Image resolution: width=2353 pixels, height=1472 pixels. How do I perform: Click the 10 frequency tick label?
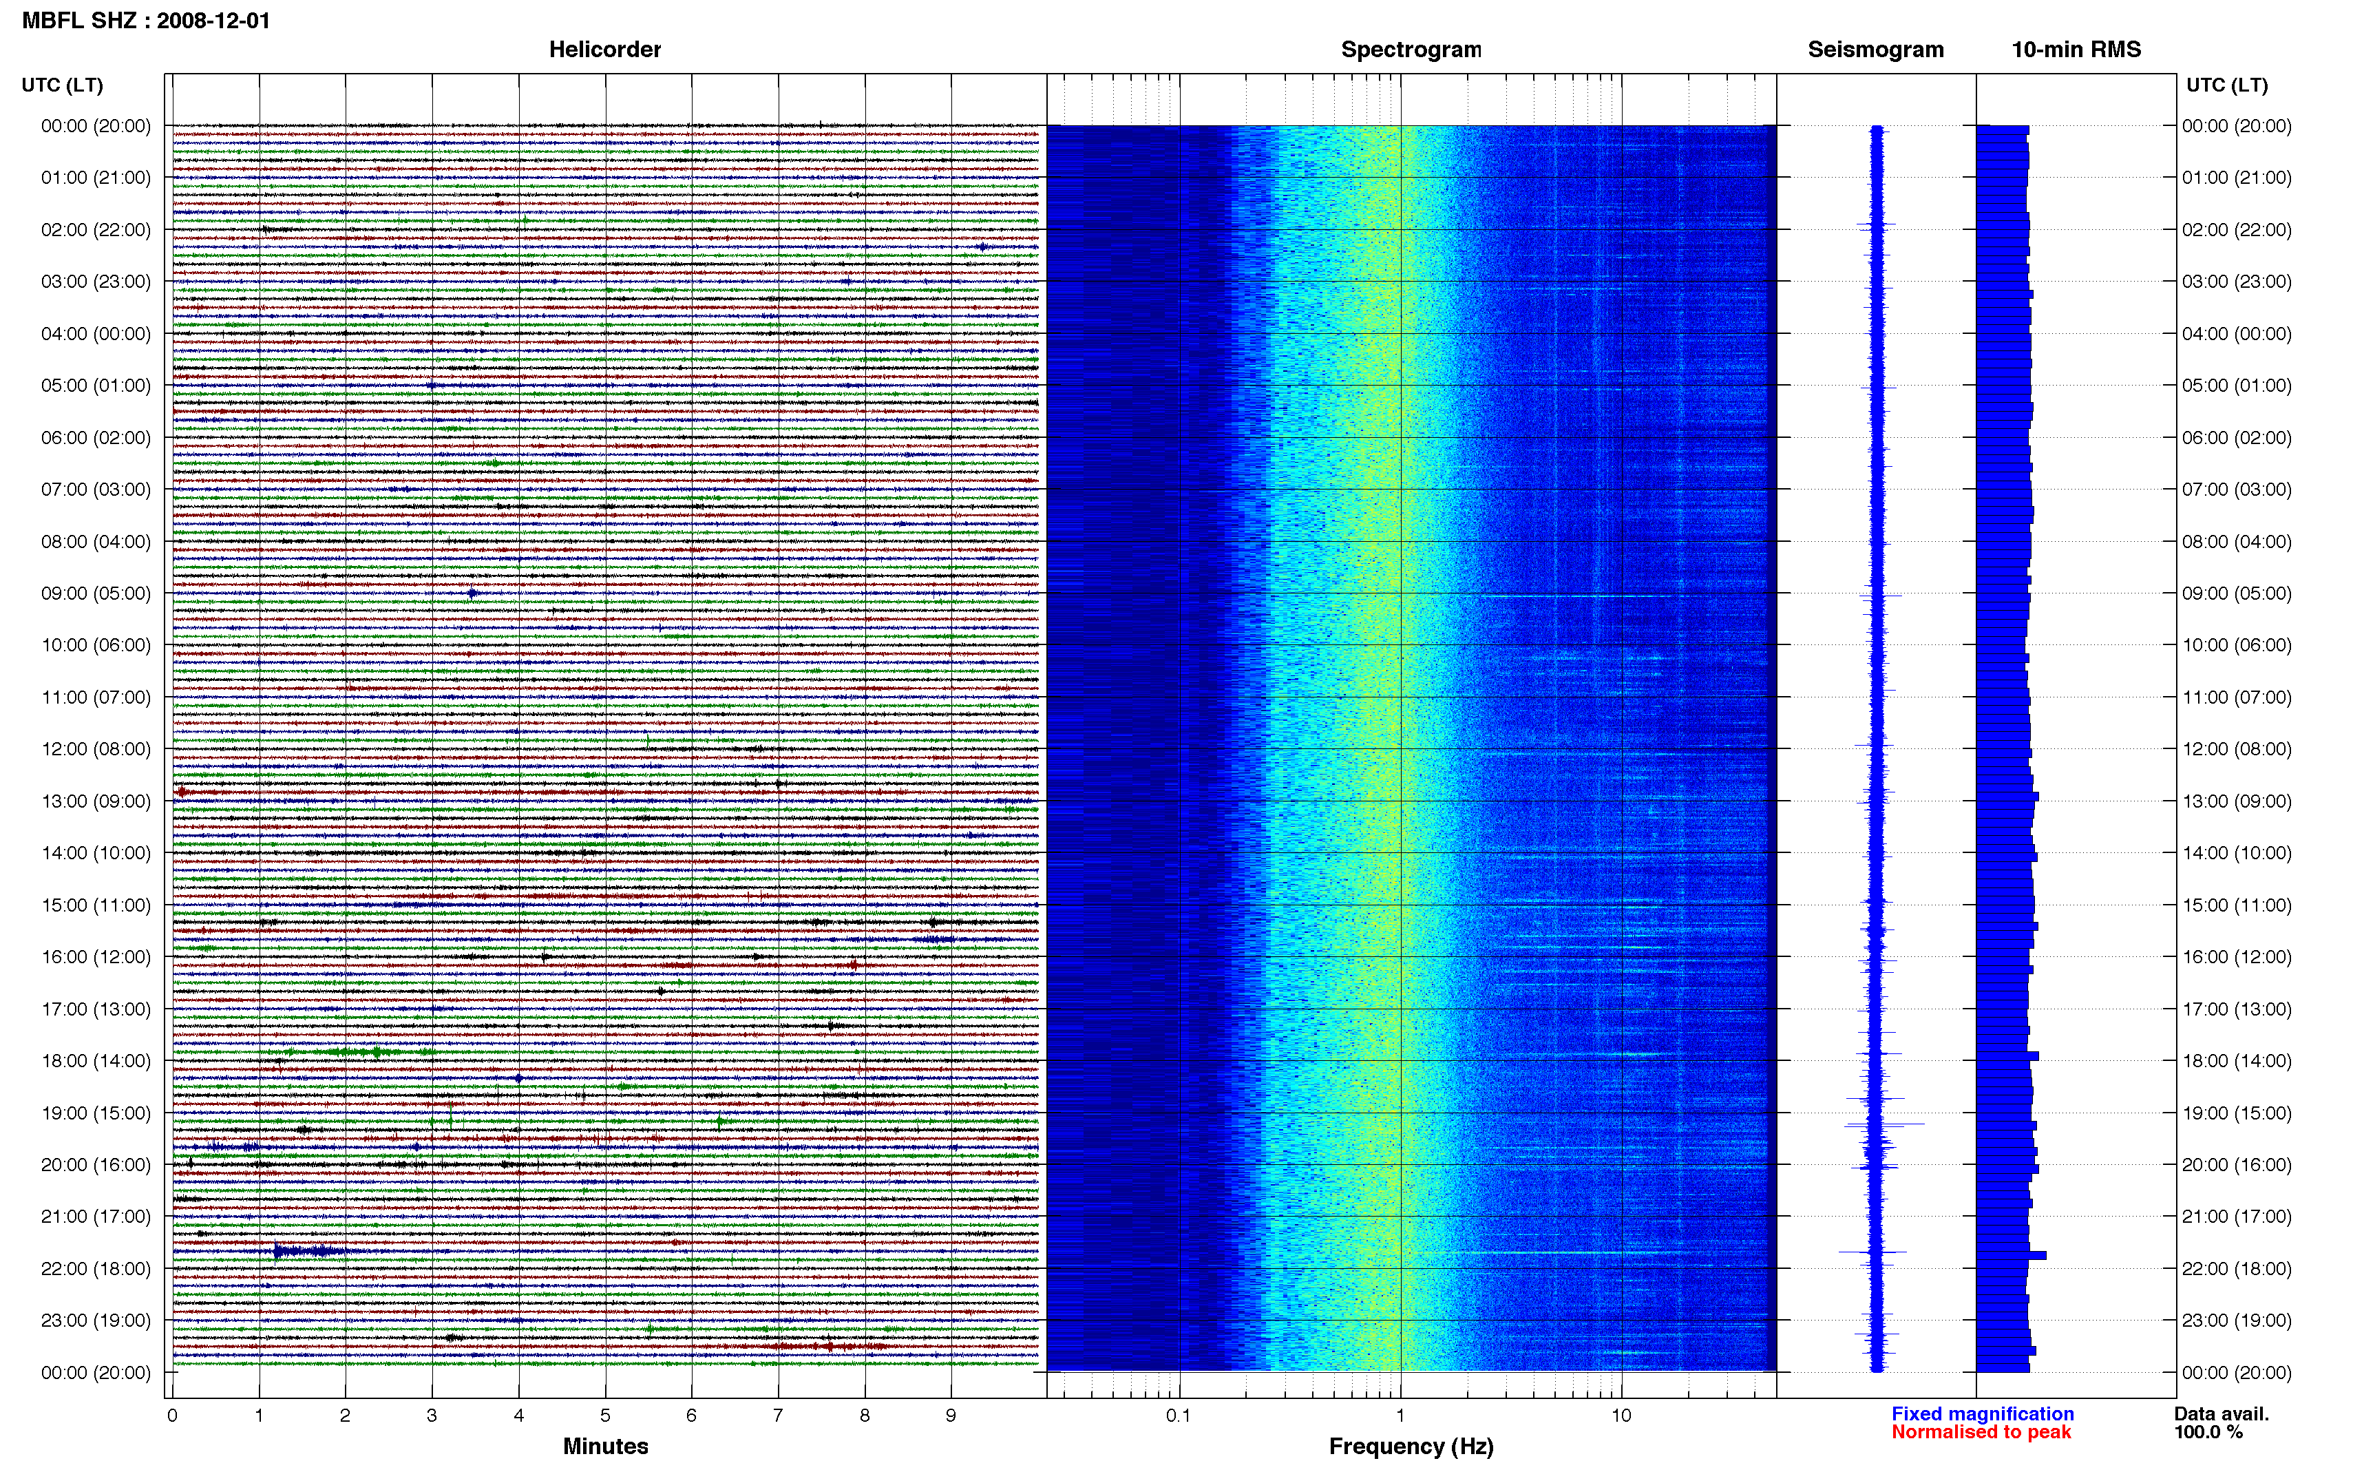click(x=1621, y=1416)
